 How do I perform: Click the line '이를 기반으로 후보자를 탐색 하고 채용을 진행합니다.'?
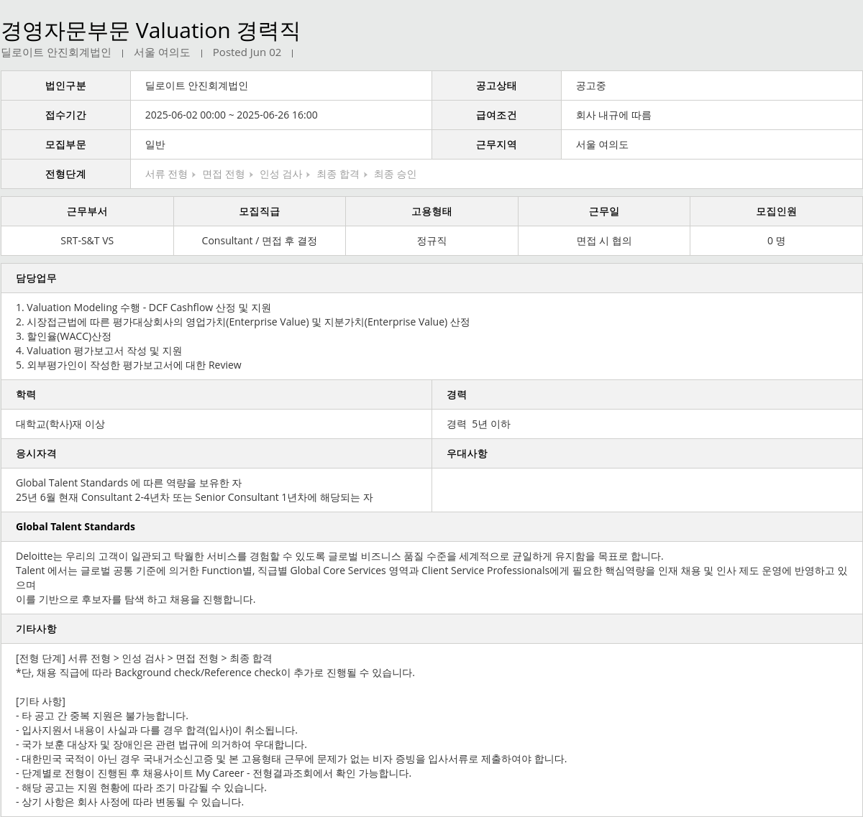[x=135, y=599]
